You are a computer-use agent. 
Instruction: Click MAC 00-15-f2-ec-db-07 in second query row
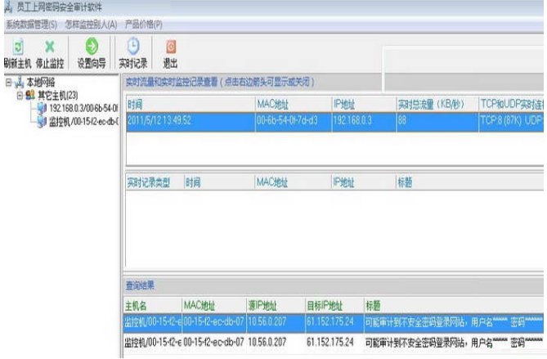coord(214,343)
